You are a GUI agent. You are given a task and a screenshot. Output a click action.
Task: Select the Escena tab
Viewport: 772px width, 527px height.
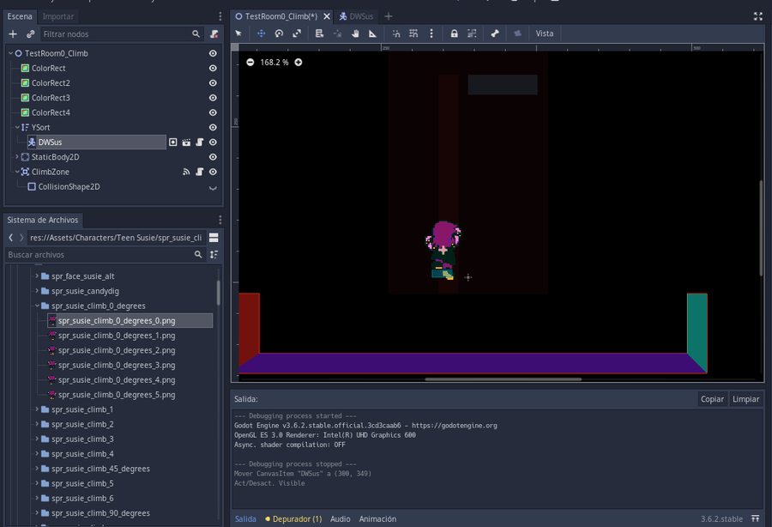click(x=20, y=16)
